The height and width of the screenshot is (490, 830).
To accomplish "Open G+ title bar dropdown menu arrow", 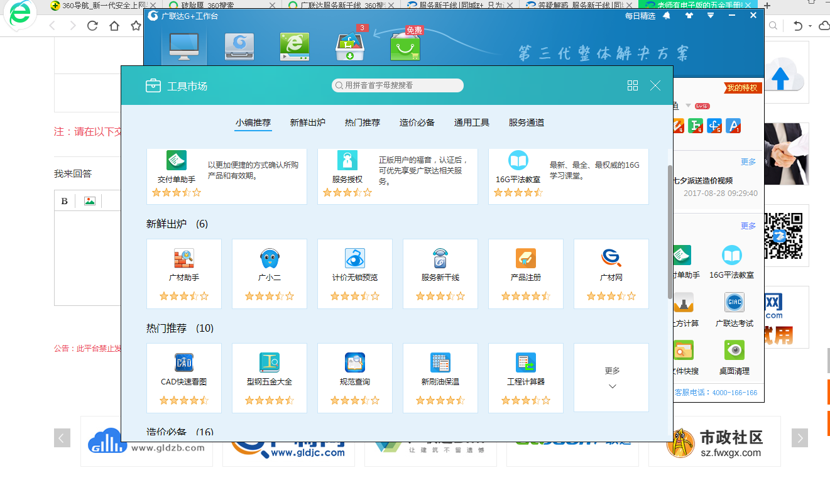I will tap(711, 16).
